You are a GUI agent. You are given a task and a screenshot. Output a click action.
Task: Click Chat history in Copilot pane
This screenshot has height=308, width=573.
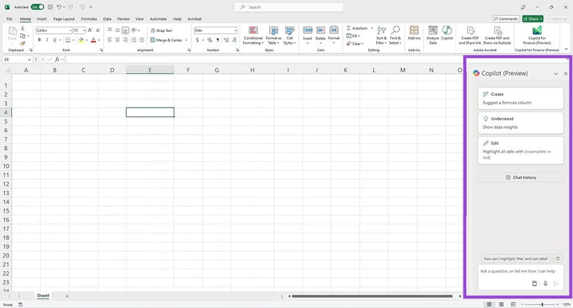[521, 177]
